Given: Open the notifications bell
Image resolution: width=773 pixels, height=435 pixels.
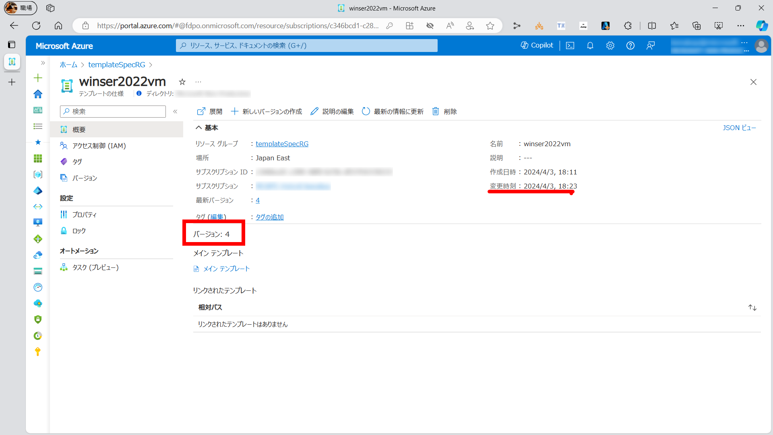Looking at the screenshot, I should (590, 46).
